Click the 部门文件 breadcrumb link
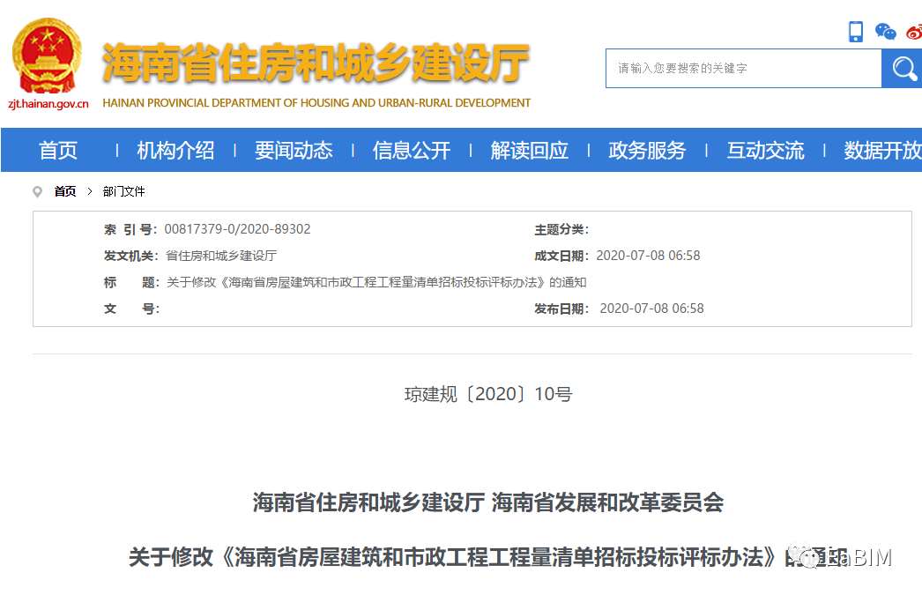This screenshot has width=922, height=595. pyautogui.click(x=123, y=192)
